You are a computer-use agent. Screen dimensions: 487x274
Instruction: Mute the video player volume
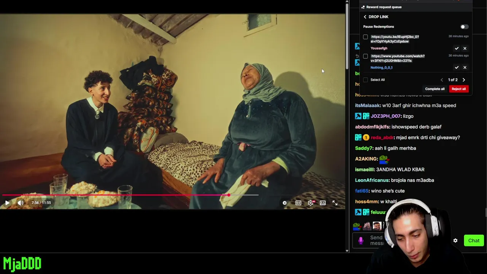(21, 203)
